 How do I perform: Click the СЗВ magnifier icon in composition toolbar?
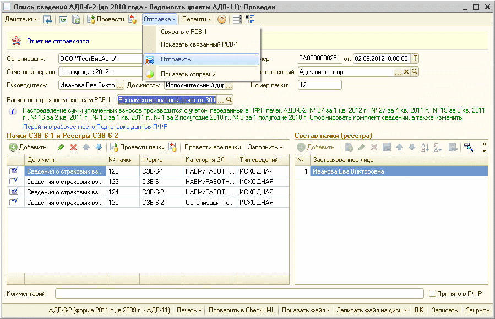click(x=468, y=147)
